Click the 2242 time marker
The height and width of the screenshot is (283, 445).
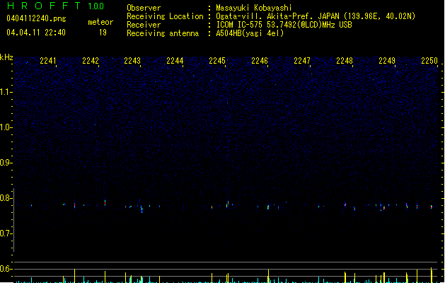pyautogui.click(x=91, y=61)
